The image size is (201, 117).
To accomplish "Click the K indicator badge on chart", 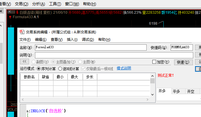I will tap(11, 12).
